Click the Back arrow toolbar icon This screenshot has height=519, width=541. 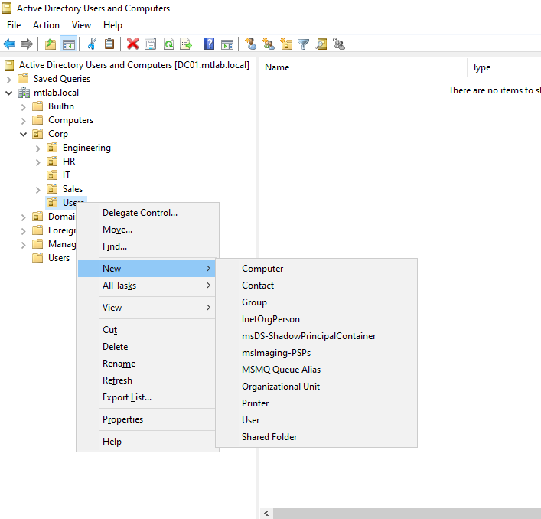coord(9,44)
